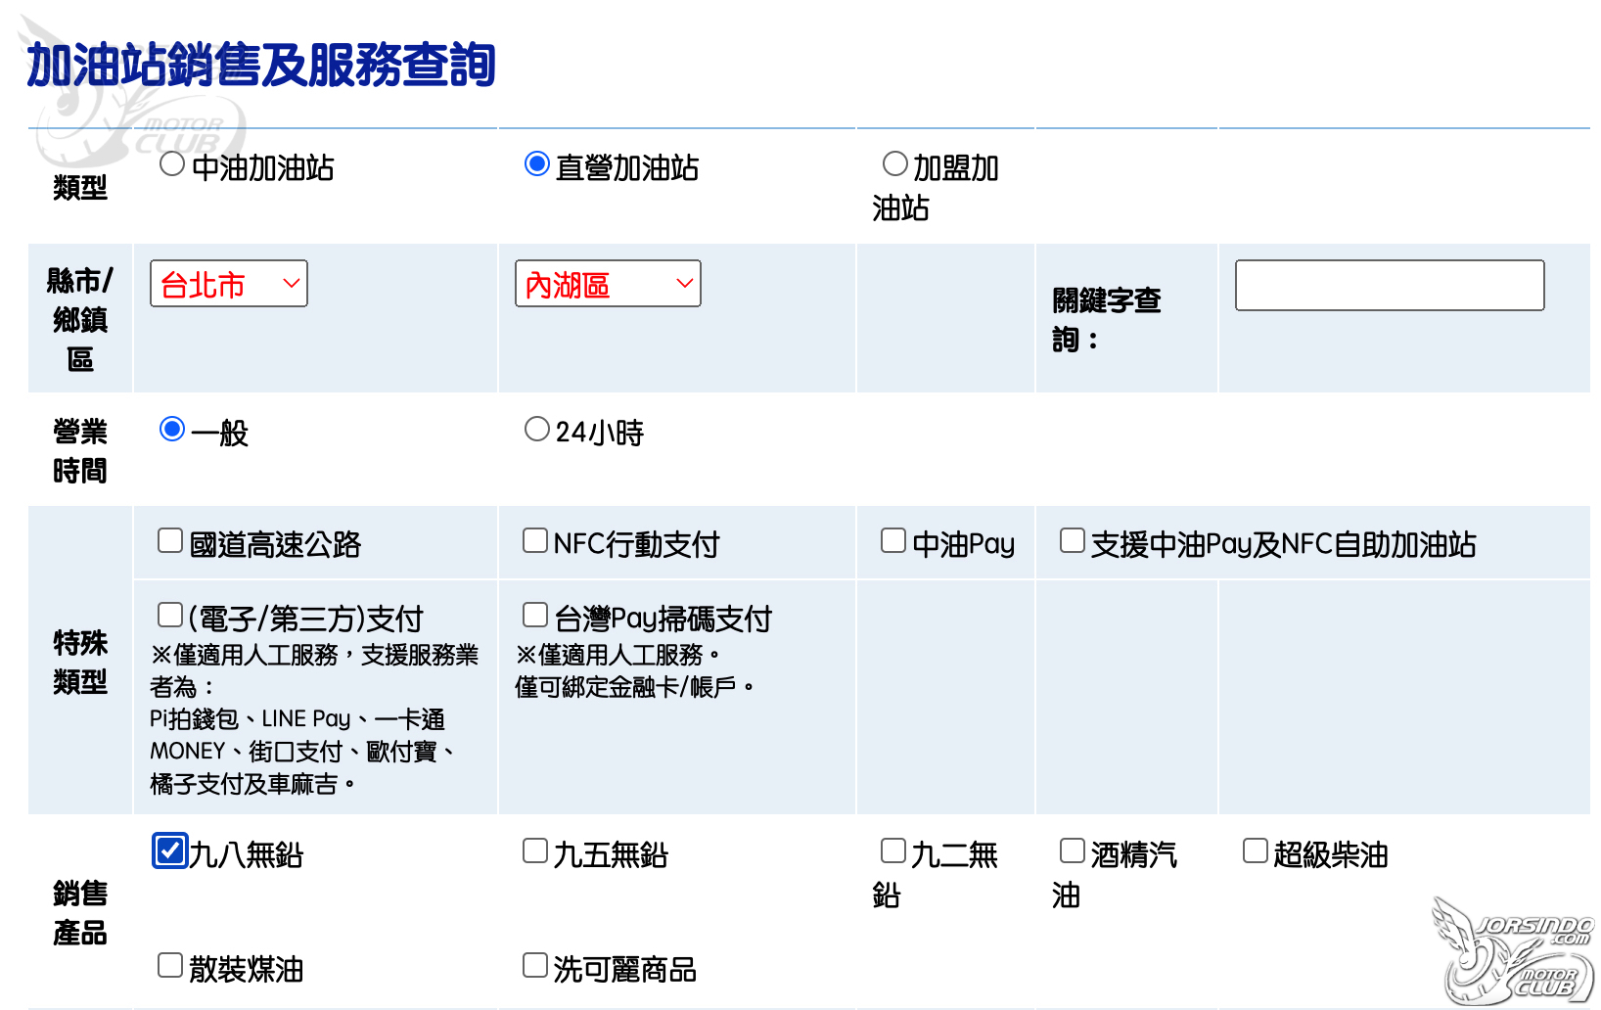Screen dimensions: 1601x1010
Task: Tick the 超級柴油 checkbox
Action: coord(1256,850)
